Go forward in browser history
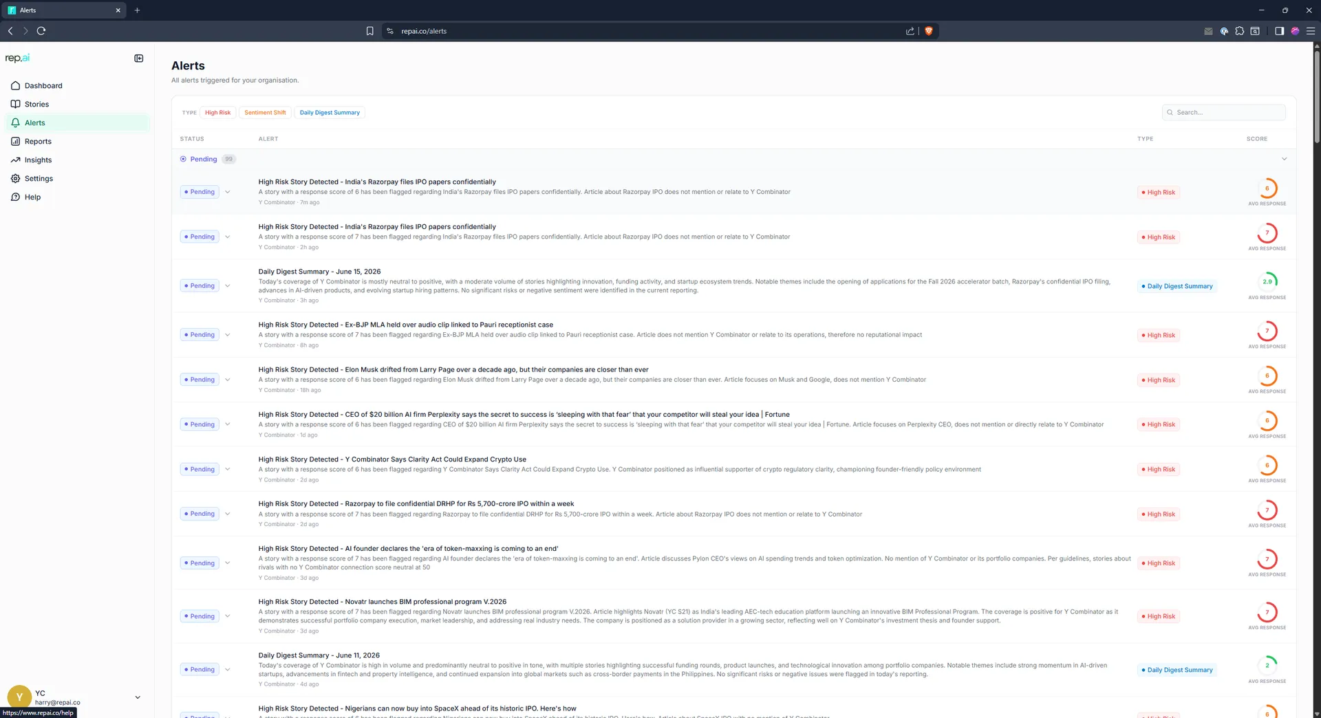This screenshot has width=1321, height=718. click(x=25, y=31)
